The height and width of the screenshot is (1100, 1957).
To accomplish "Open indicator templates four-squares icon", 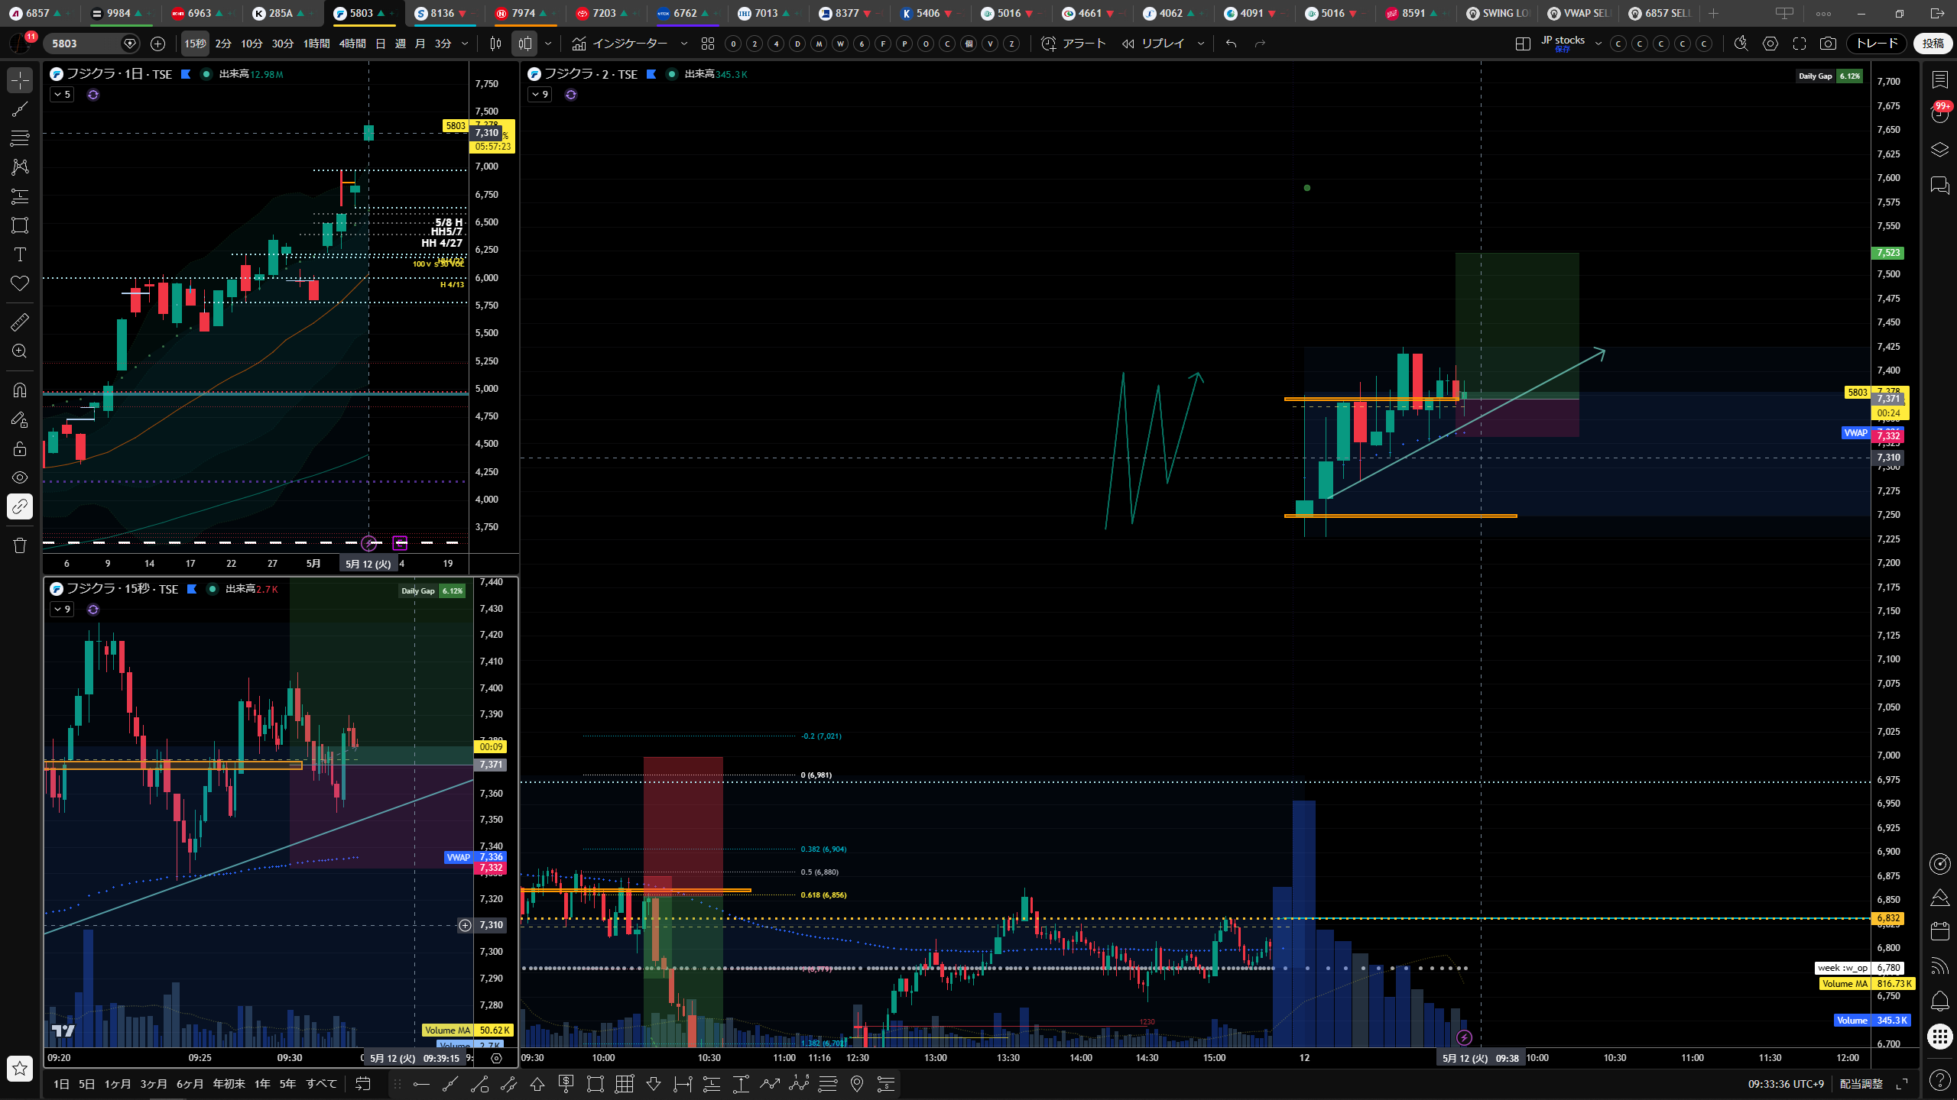I will tap(708, 44).
